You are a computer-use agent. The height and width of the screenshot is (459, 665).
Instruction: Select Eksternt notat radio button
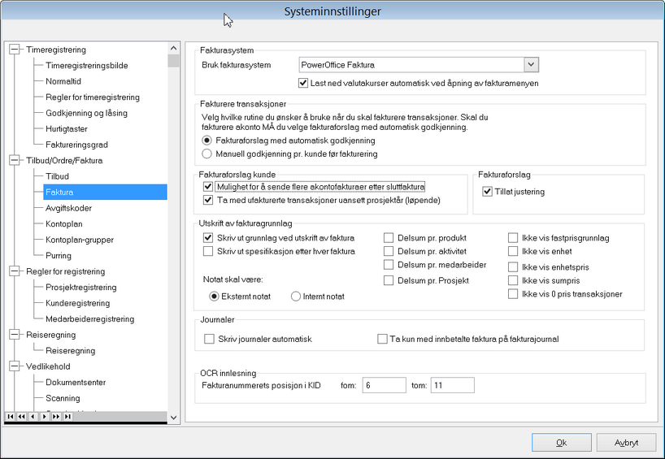pos(214,297)
